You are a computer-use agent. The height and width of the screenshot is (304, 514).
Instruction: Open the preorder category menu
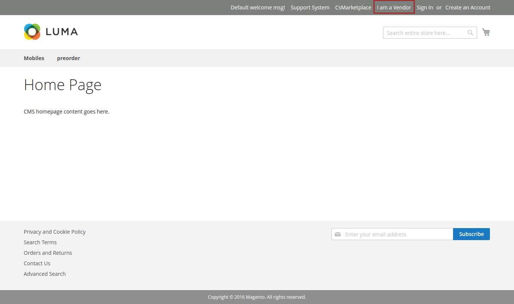(x=68, y=58)
